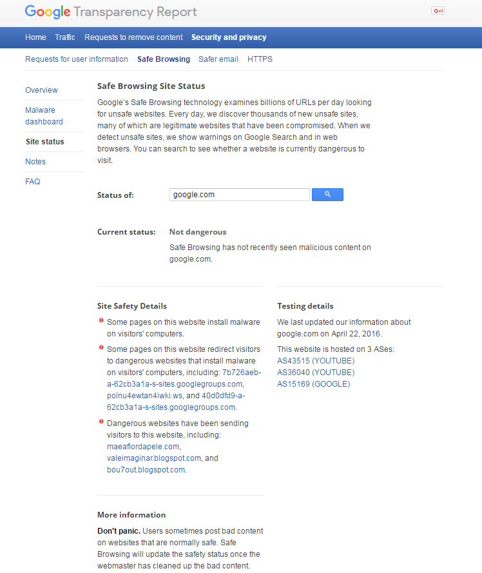Open AS43515 (YOUTUBE) link

click(x=316, y=361)
